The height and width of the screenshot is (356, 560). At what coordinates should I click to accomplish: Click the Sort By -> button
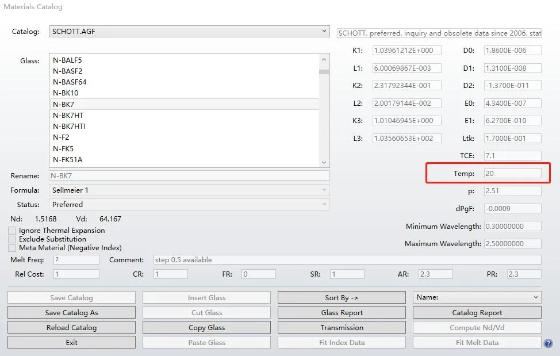tap(342, 298)
